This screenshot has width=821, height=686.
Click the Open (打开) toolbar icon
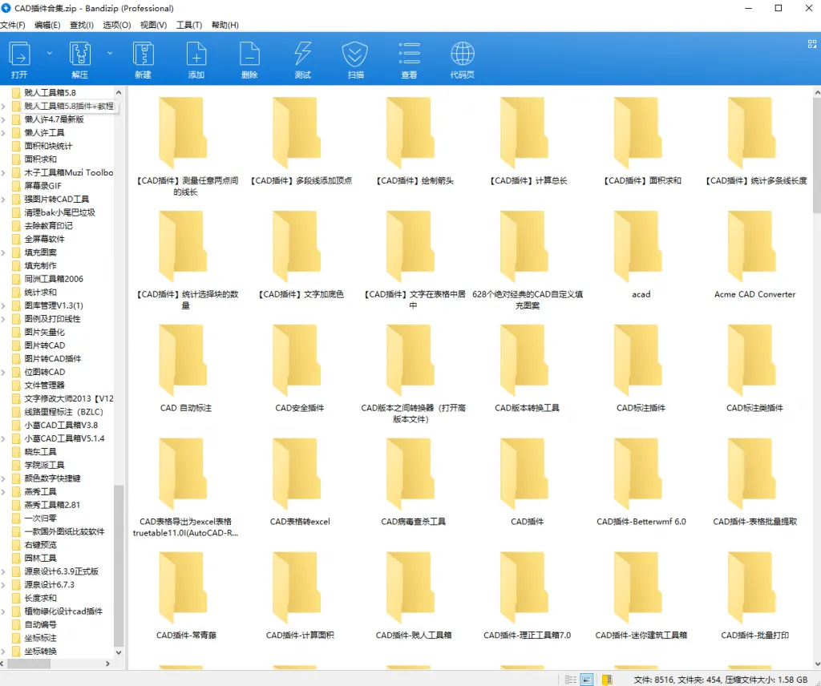(19, 54)
